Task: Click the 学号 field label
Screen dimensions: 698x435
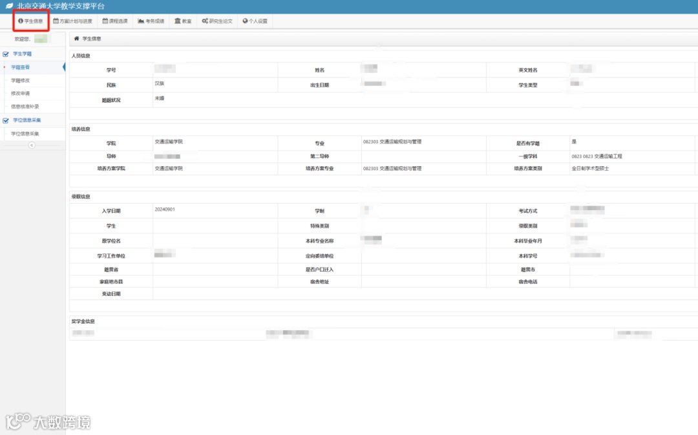Action: tap(111, 70)
